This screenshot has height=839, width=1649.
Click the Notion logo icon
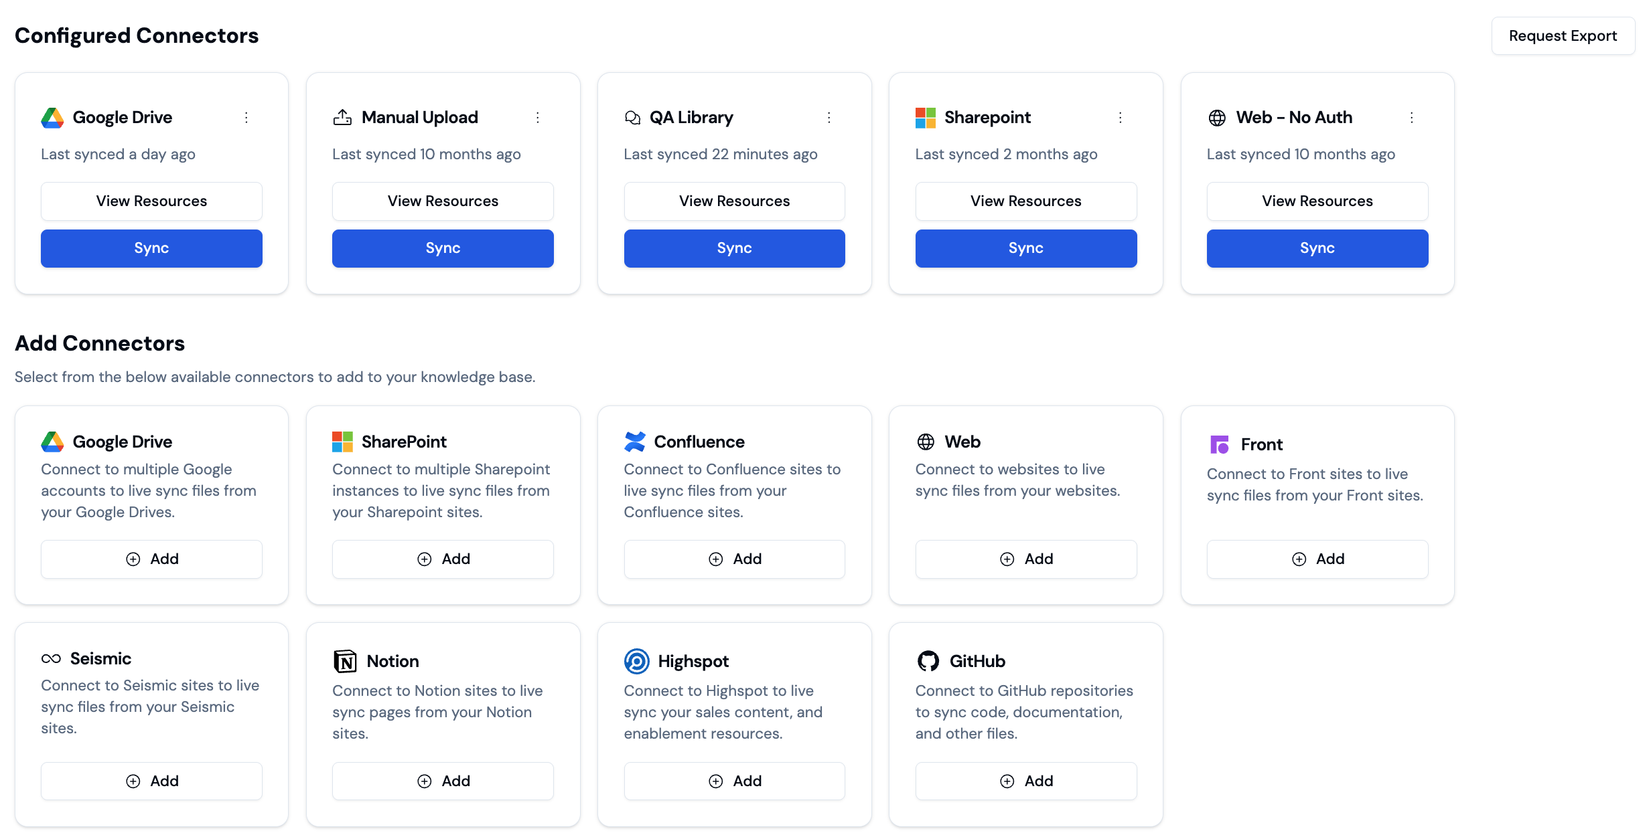(345, 661)
